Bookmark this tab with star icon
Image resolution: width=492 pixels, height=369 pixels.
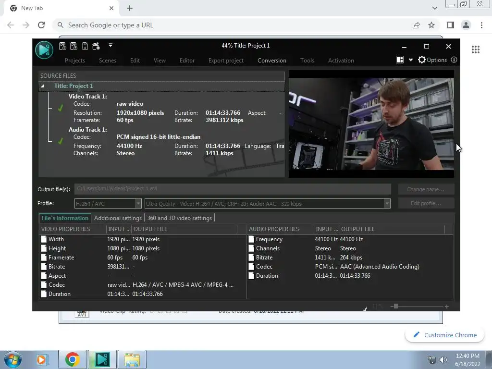[431, 25]
